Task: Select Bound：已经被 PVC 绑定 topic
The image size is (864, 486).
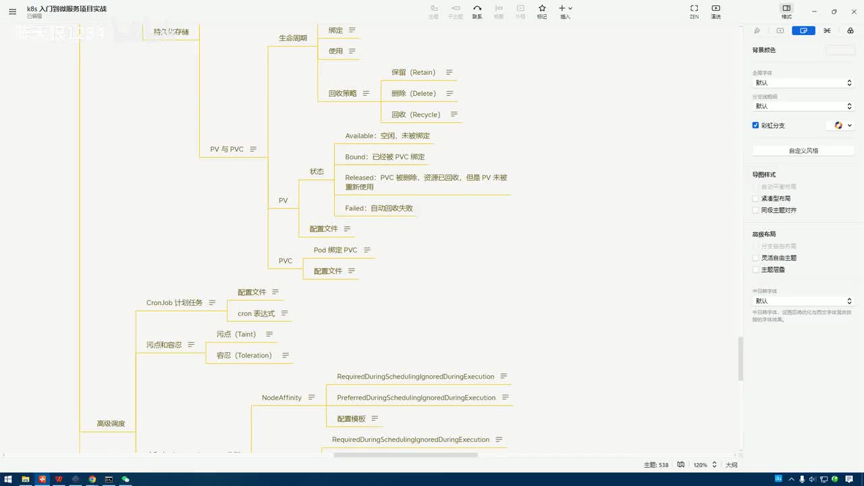Action: coord(385,157)
